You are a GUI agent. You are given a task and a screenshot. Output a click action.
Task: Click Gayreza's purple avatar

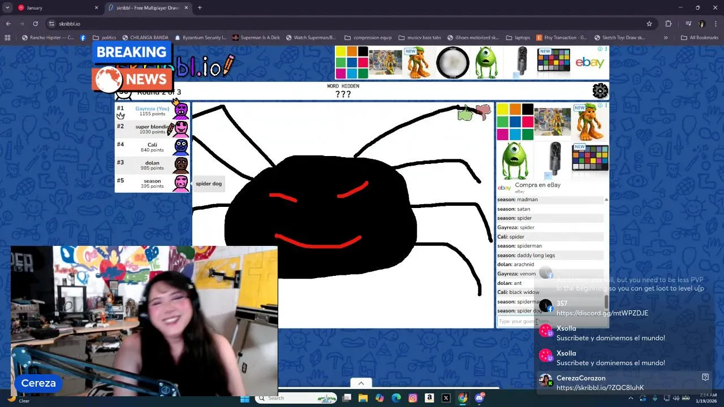pos(181,110)
